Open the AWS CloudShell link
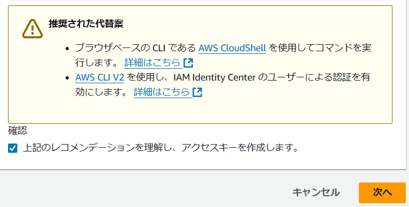 [232, 48]
